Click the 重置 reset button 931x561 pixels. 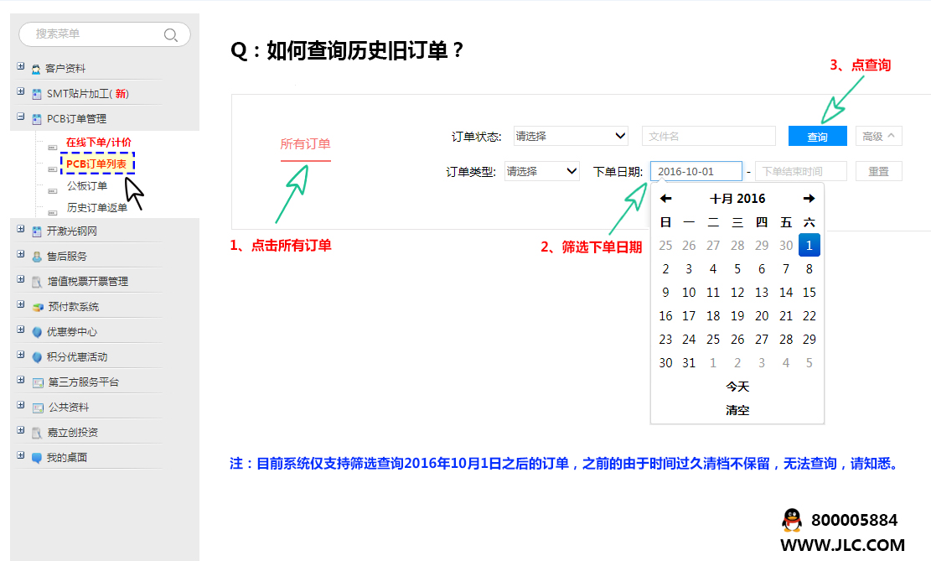pyautogui.click(x=878, y=171)
